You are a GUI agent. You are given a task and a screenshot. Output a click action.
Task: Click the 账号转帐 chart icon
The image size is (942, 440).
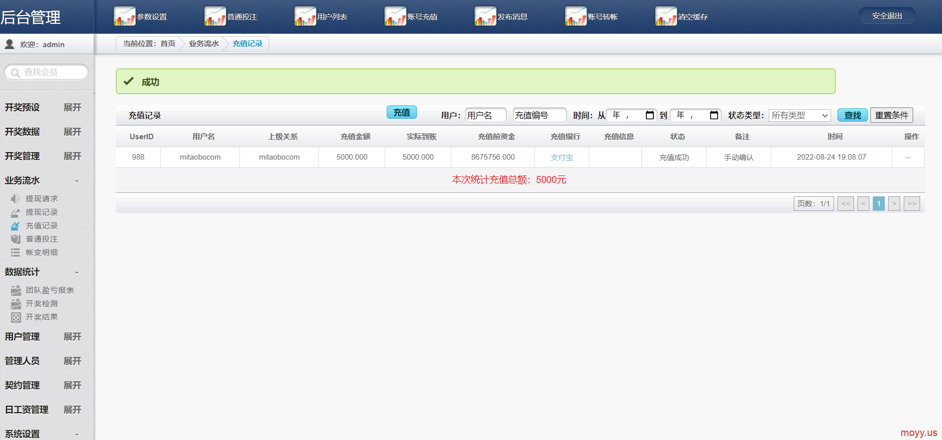tap(576, 16)
